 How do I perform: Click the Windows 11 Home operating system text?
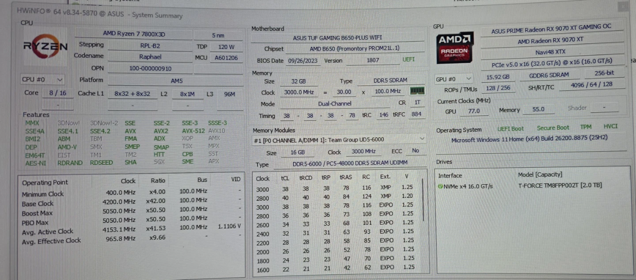[529, 139]
